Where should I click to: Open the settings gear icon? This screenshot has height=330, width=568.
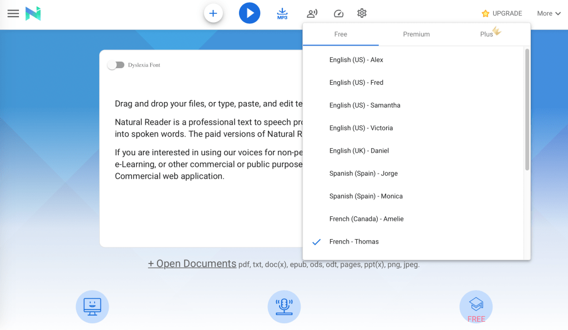pos(362,13)
